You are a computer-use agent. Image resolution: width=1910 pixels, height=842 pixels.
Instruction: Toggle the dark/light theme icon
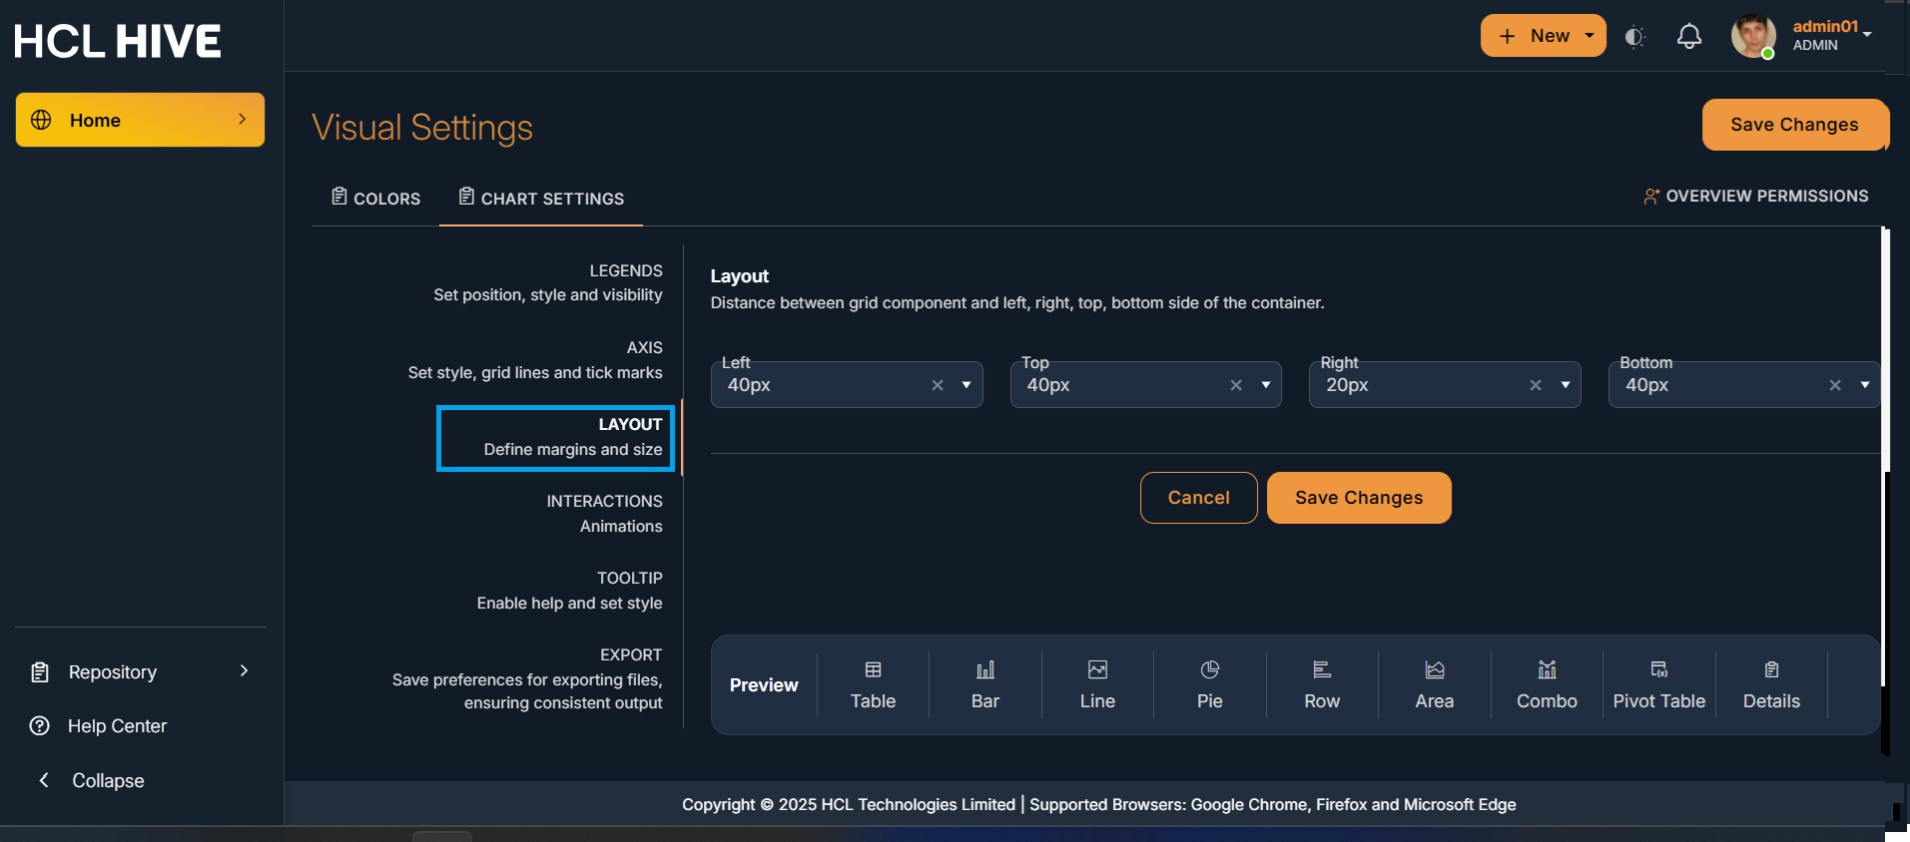tap(1634, 37)
